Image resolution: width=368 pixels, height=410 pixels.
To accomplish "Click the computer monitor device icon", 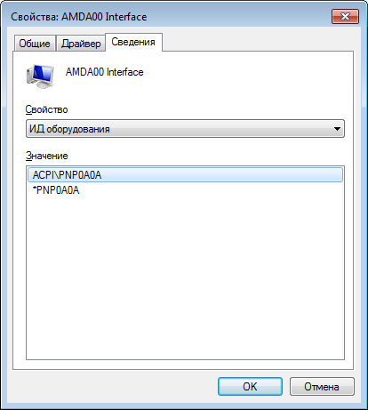I will [x=40, y=76].
